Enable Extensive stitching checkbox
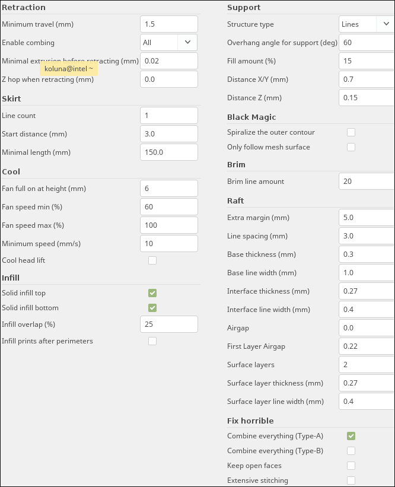The height and width of the screenshot is (487, 395). 351,480
